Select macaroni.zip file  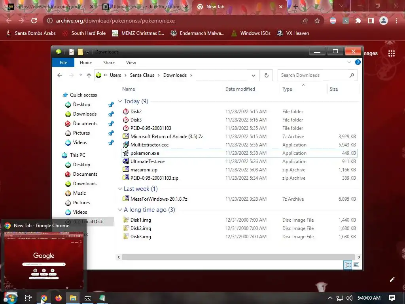(144, 170)
